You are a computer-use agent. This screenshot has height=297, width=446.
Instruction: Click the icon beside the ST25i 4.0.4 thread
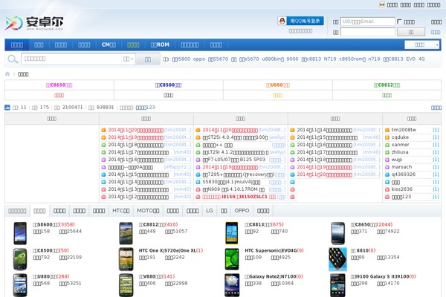(198, 137)
